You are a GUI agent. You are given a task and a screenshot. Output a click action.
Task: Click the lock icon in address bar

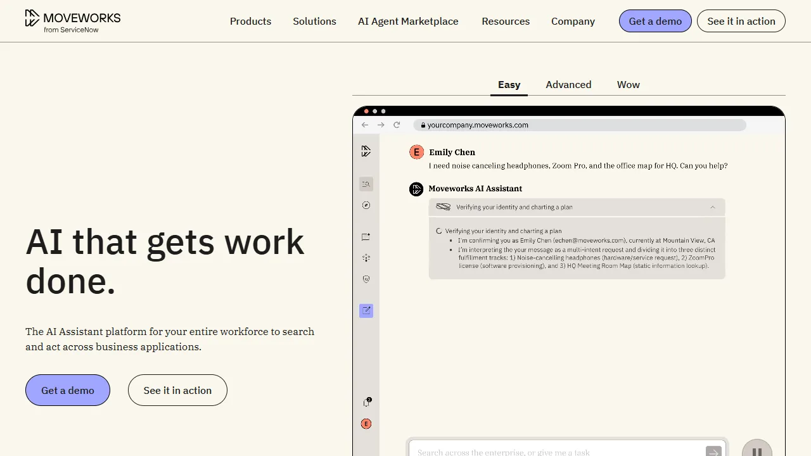tap(423, 125)
